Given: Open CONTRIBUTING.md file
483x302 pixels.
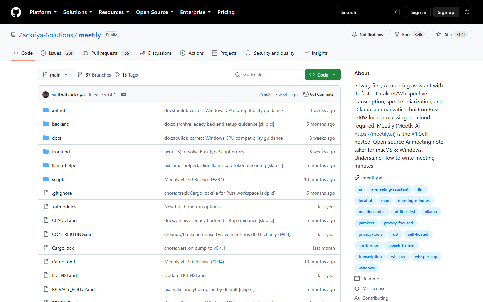Looking at the screenshot, I should 72,234.
